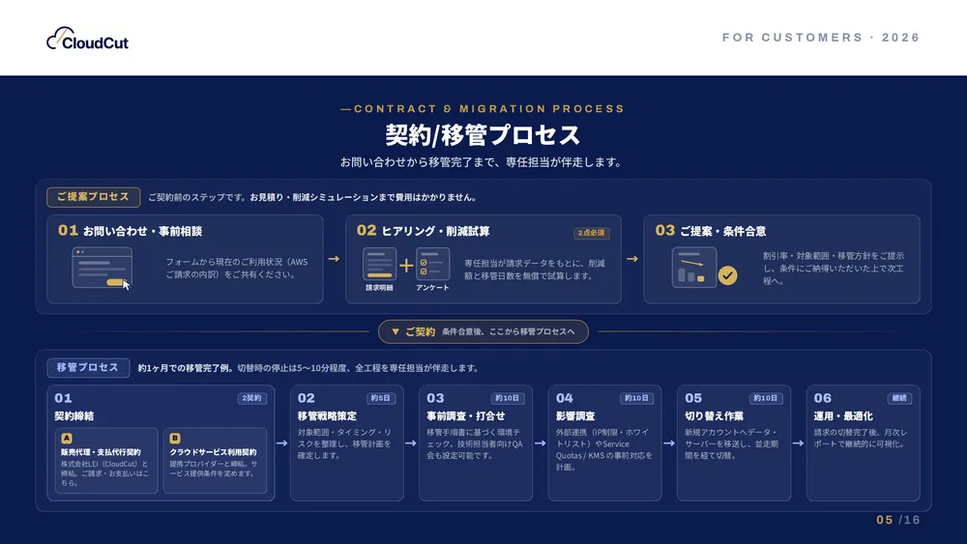This screenshot has width=967, height=544.
Task: Click the 事前調査・打合せ step title
Action: (x=466, y=416)
